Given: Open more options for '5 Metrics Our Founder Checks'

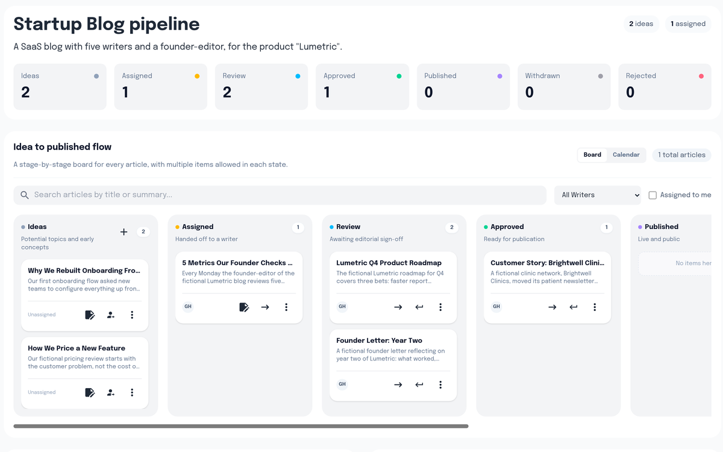Looking at the screenshot, I should [x=286, y=307].
